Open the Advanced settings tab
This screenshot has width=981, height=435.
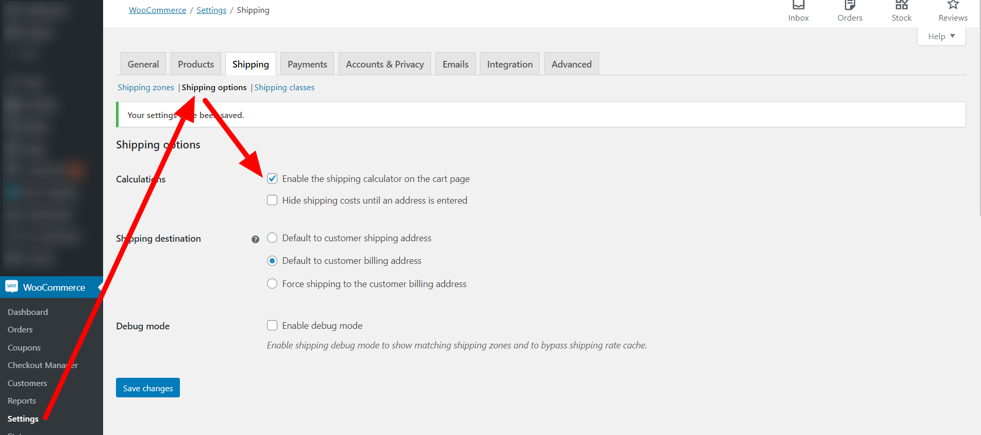tap(572, 64)
